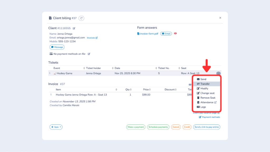
Task: Click Send a link to pay online
Action: pyautogui.click(x=206, y=127)
